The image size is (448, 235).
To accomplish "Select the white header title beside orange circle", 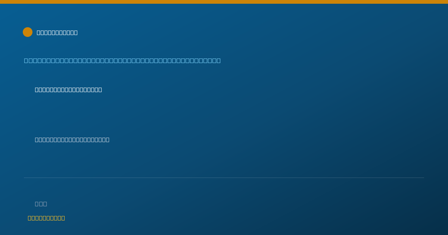I will pos(57,32).
